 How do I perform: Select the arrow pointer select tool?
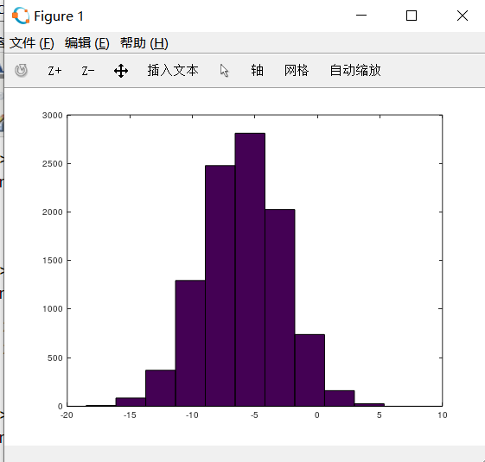(x=225, y=71)
